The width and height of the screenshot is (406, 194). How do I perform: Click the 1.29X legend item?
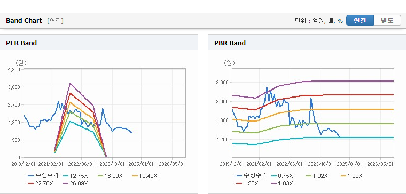click(x=351, y=176)
